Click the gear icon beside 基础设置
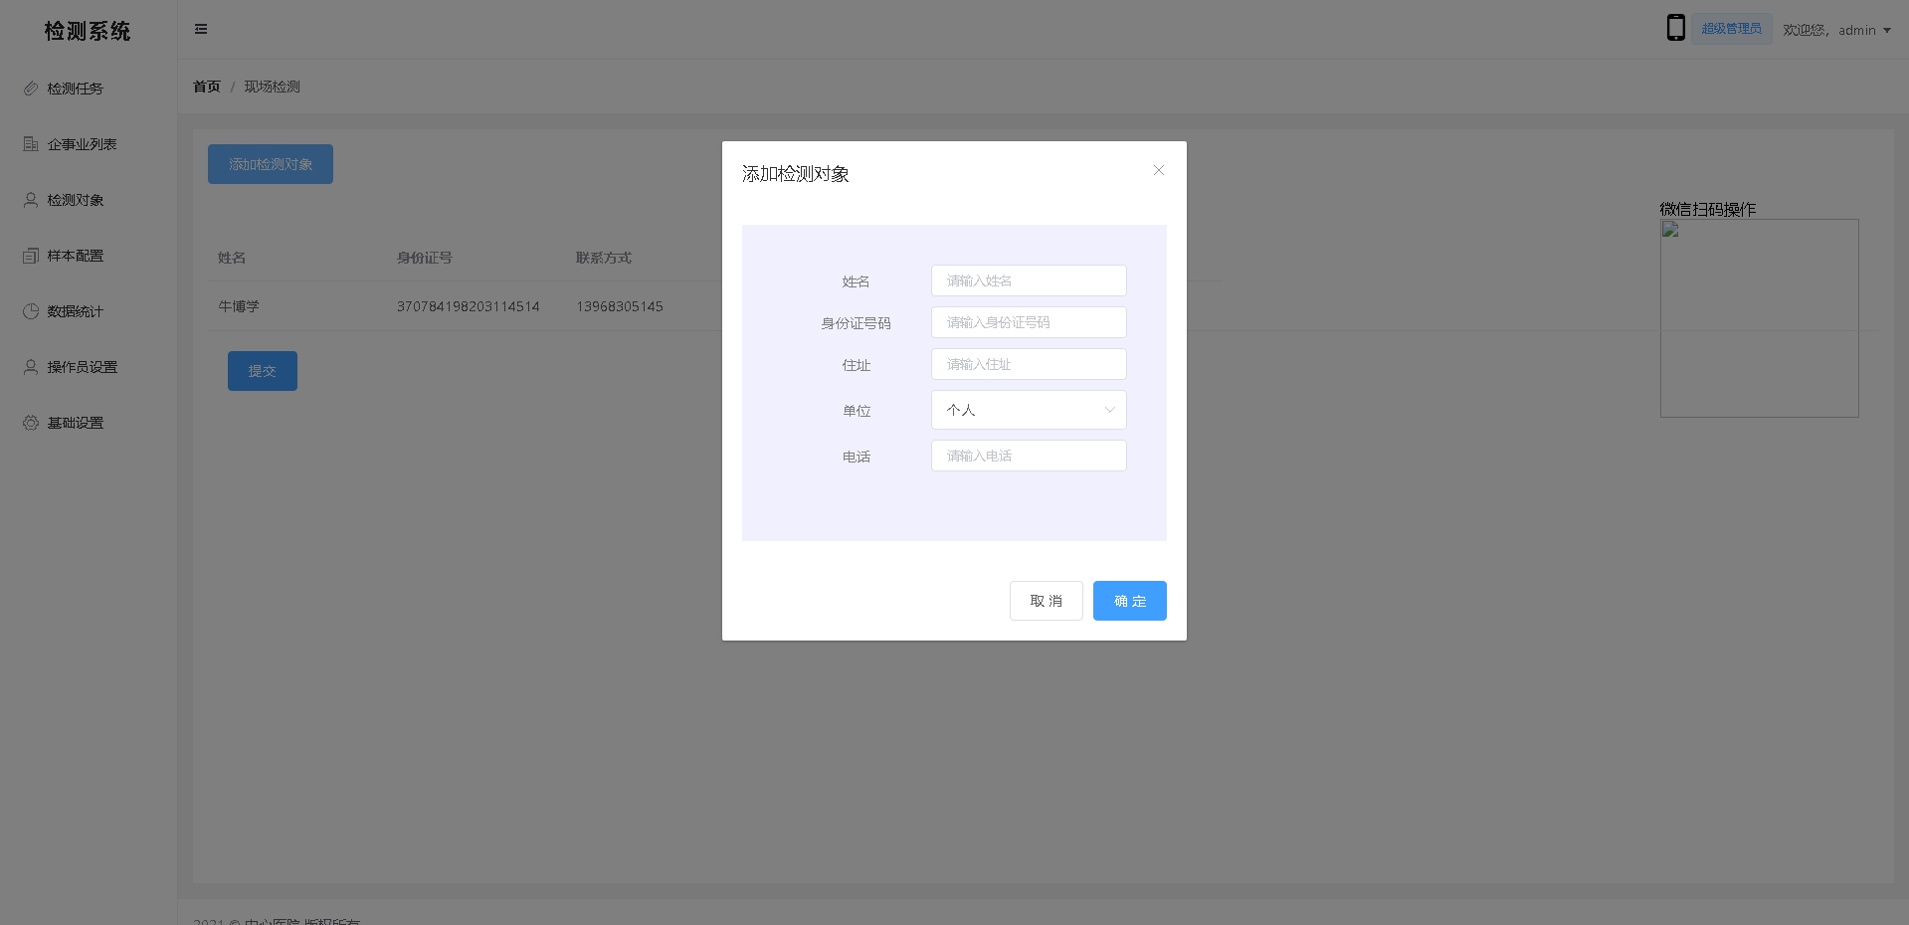The height and width of the screenshot is (925, 1909). pos(31,423)
